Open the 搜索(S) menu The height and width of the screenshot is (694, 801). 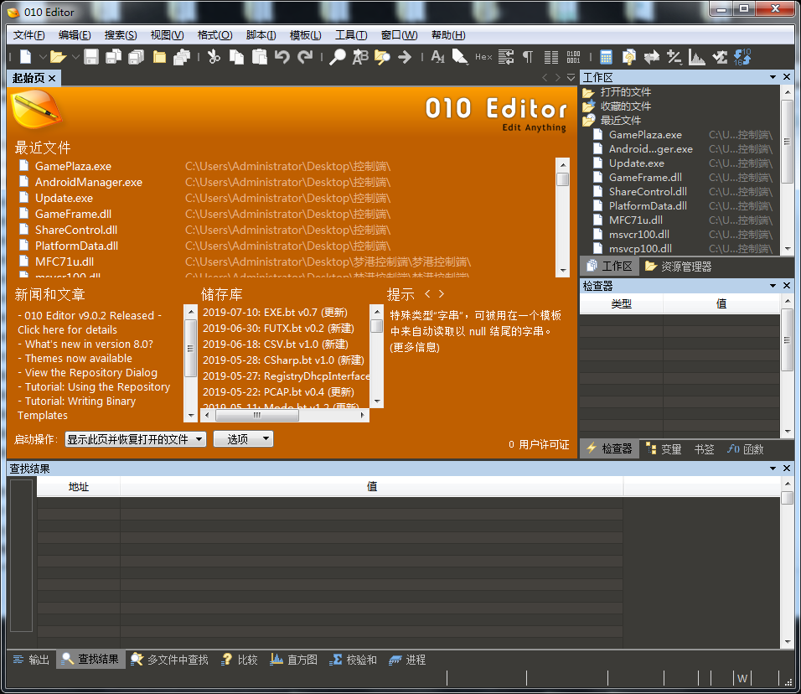pyautogui.click(x=121, y=35)
